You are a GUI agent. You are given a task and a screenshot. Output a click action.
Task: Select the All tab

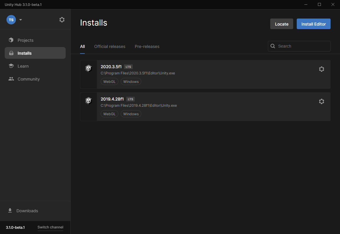coord(82,46)
